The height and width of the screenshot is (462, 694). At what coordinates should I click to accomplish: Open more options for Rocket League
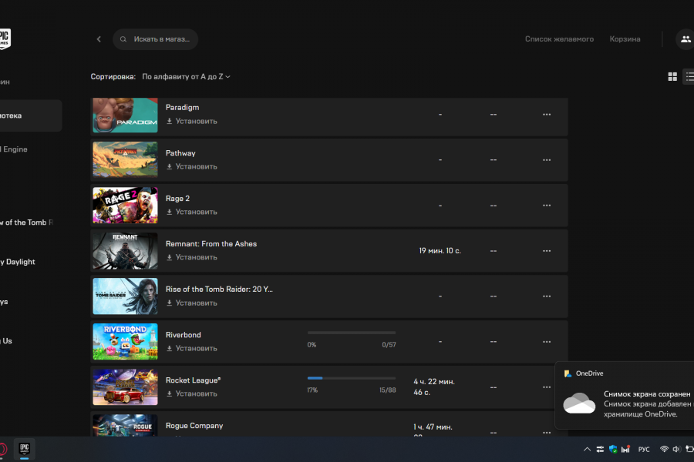click(x=547, y=387)
